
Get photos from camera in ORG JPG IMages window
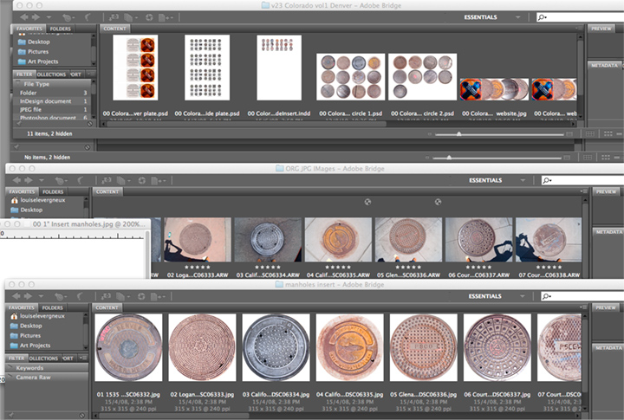click(x=107, y=181)
